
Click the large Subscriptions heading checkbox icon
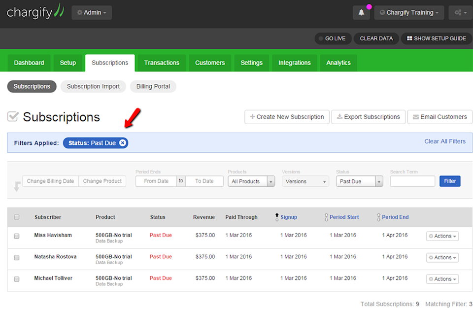13,116
